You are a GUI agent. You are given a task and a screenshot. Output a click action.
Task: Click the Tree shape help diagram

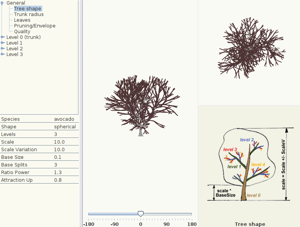tap(251, 165)
